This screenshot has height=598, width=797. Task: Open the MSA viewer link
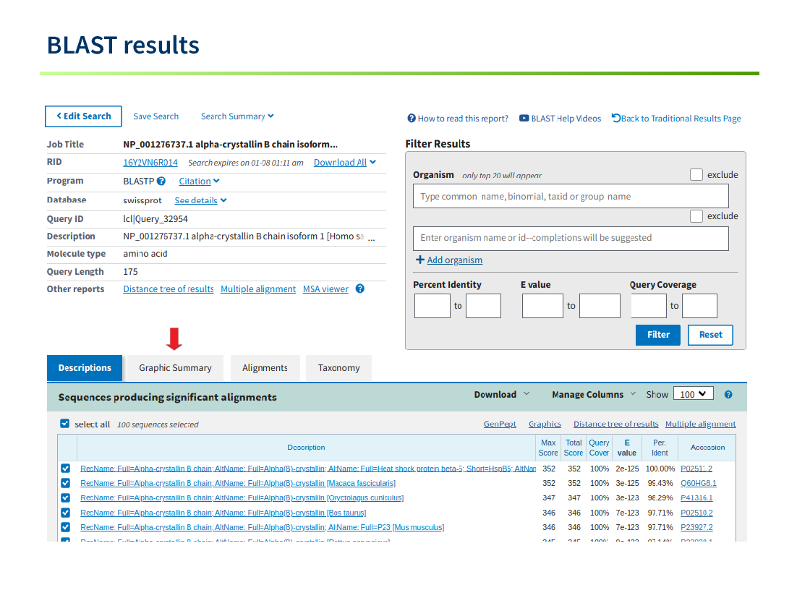coord(325,289)
